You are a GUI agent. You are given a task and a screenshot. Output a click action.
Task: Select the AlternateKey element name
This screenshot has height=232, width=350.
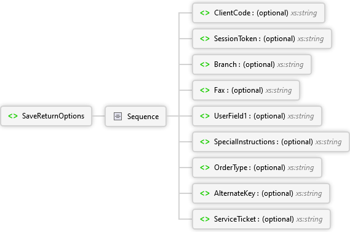click(x=234, y=193)
